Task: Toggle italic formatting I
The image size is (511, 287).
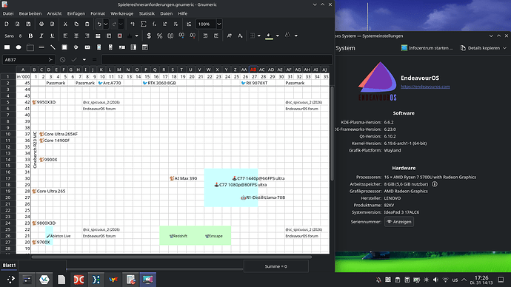Action: tap(41, 36)
